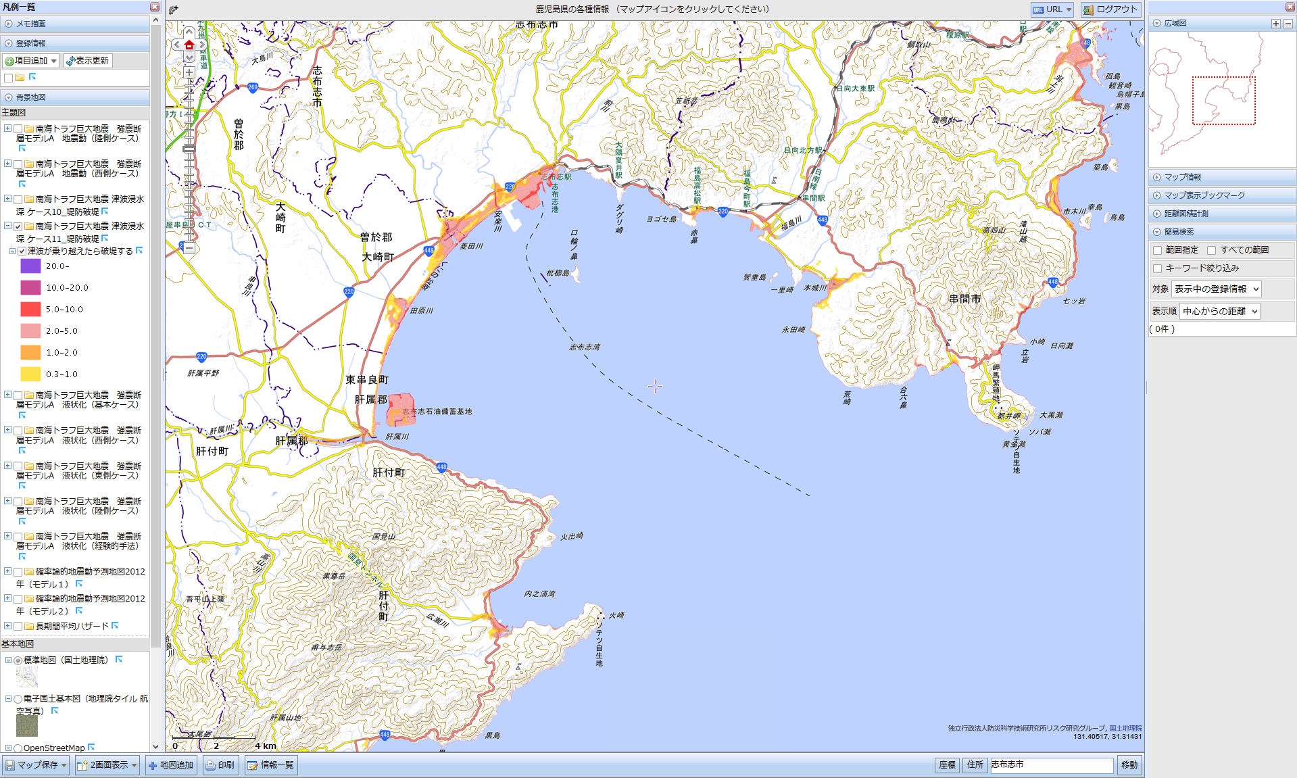Click the ログアウト button

(1110, 9)
